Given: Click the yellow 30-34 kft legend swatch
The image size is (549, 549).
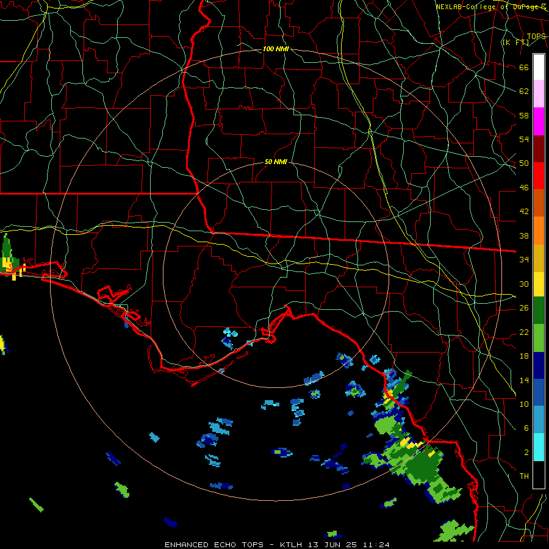Looking at the screenshot, I should coord(539,284).
